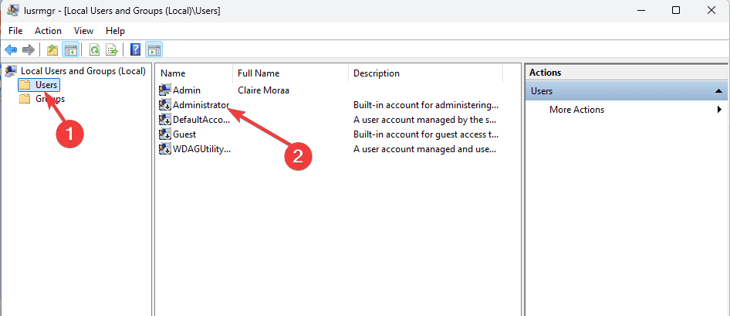This screenshot has height=316, width=730.
Task: Click the Export List toolbar icon
Action: tap(112, 50)
